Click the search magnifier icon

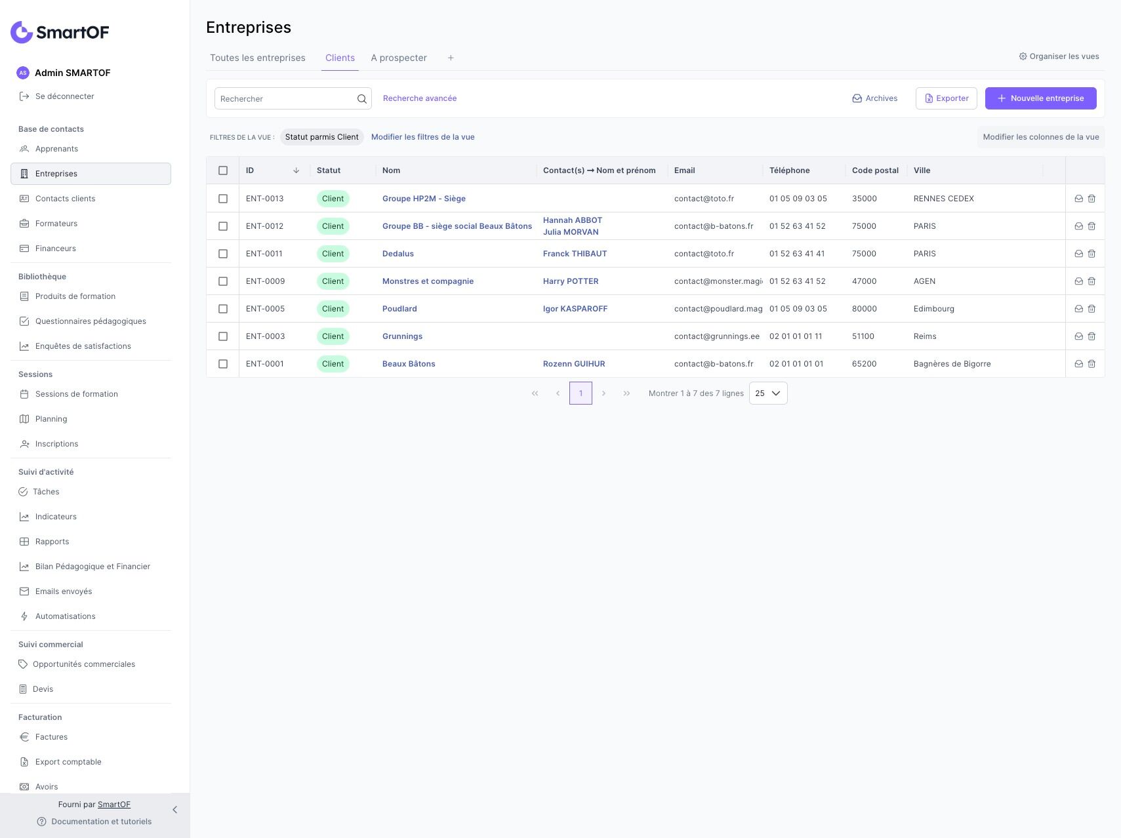pyautogui.click(x=361, y=99)
